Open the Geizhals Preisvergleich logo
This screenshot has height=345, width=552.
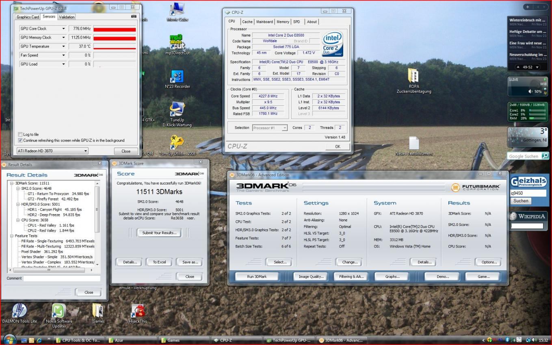[x=528, y=181]
